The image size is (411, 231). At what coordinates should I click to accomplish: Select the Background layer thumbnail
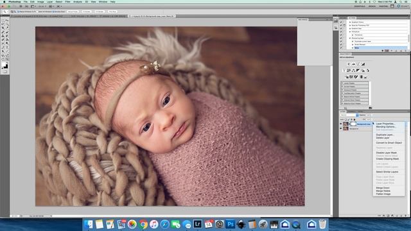coord(345,128)
